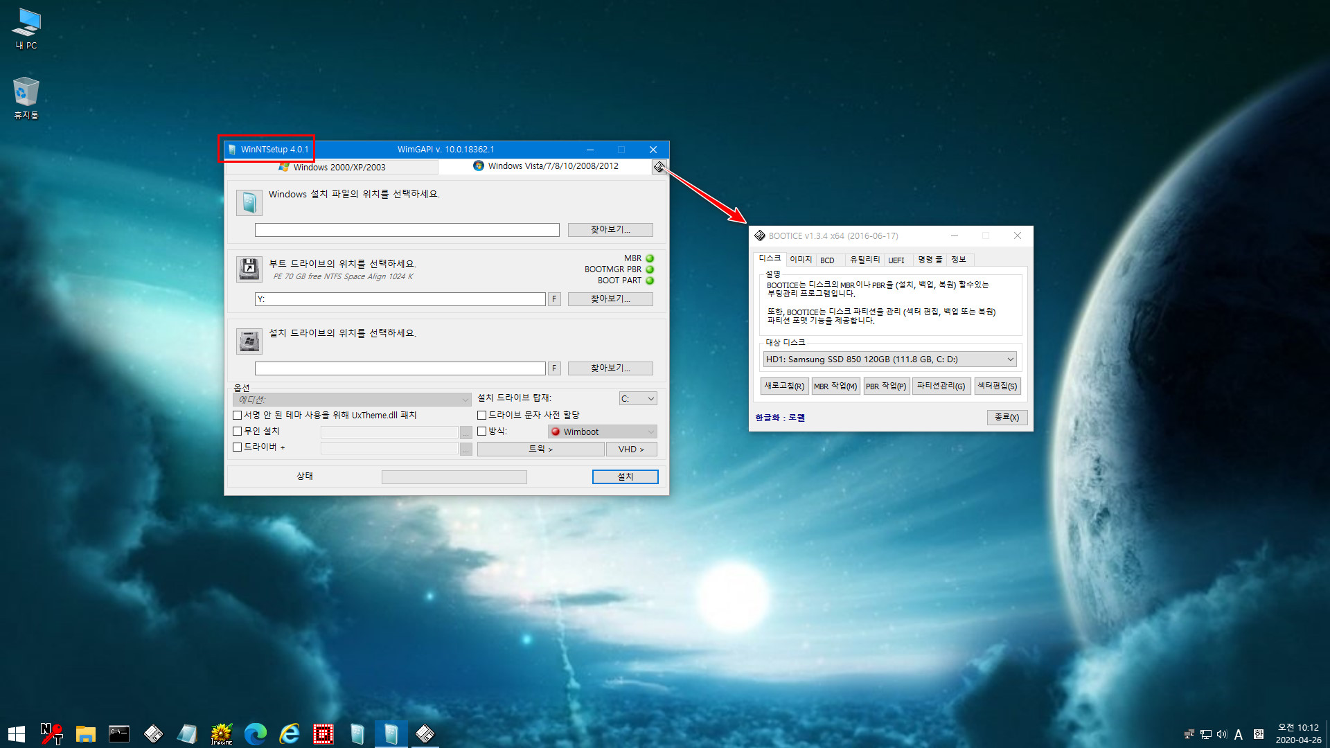The image size is (1330, 748).
Task: Switch to the Windows 2000/XP/2003 tab
Action: click(x=332, y=167)
